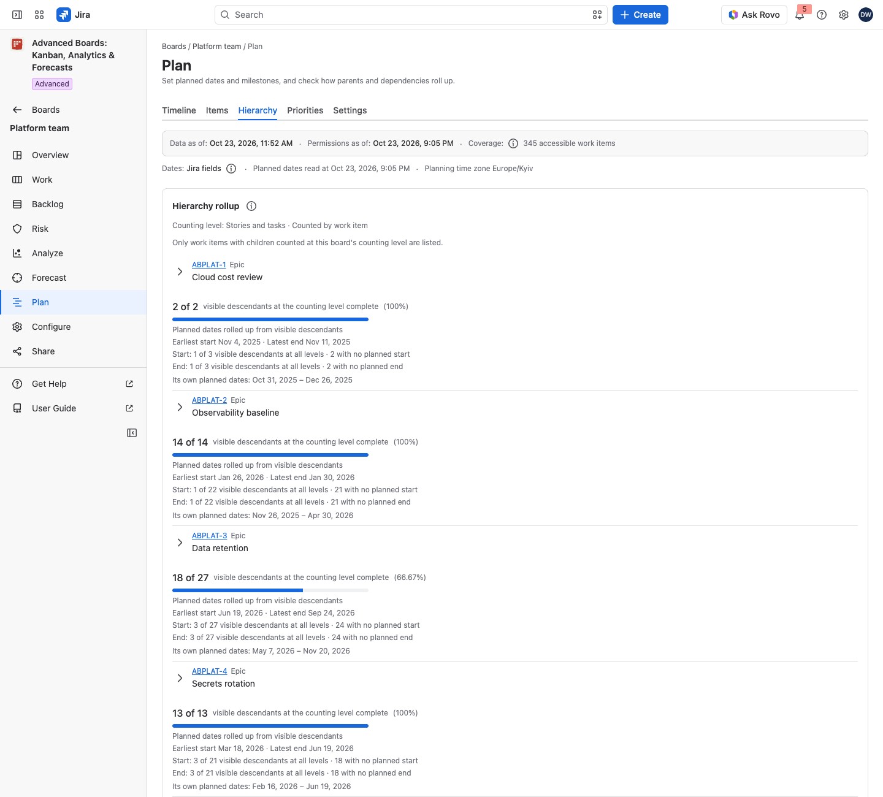Screen dimensions: 883x797
Task: Click the Observability baseline progress bar
Action: pos(270,455)
